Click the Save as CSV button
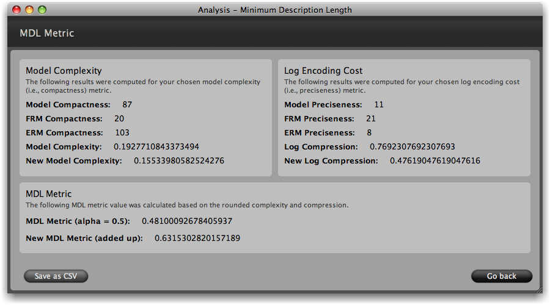This screenshot has width=550, height=305. point(56,276)
